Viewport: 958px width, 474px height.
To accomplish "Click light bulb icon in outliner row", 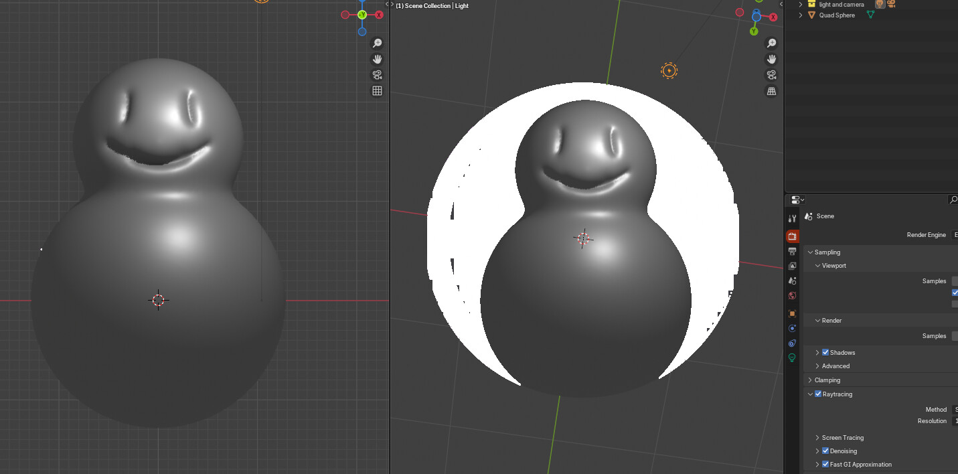I will coord(880,4).
